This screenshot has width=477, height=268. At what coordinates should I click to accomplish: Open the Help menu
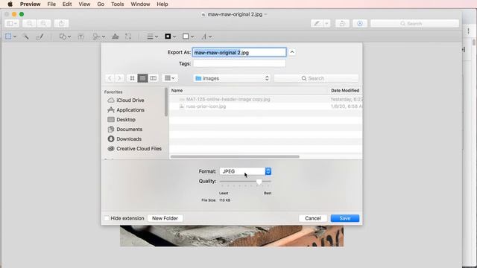coord(162,4)
